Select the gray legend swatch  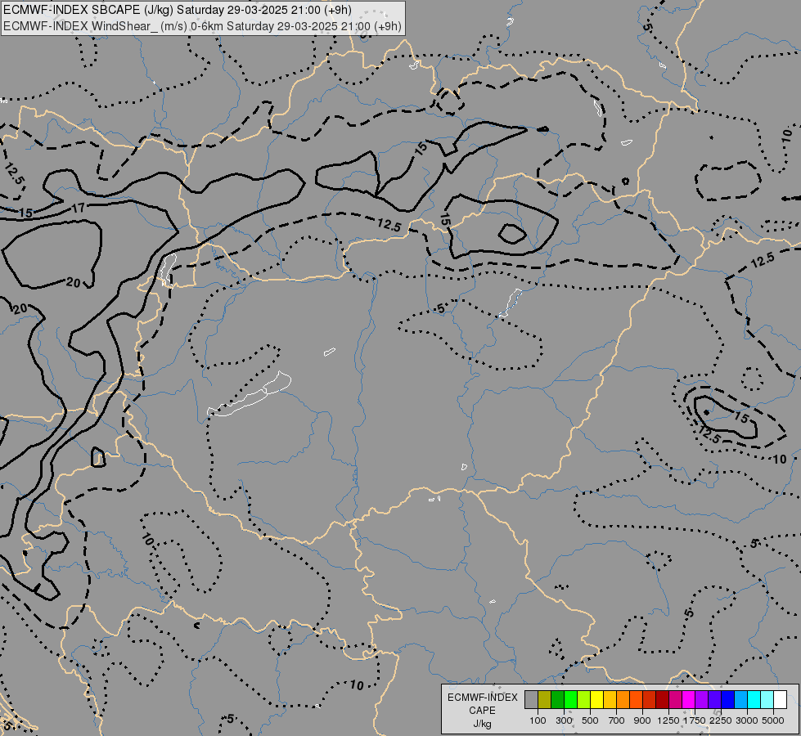point(531,699)
